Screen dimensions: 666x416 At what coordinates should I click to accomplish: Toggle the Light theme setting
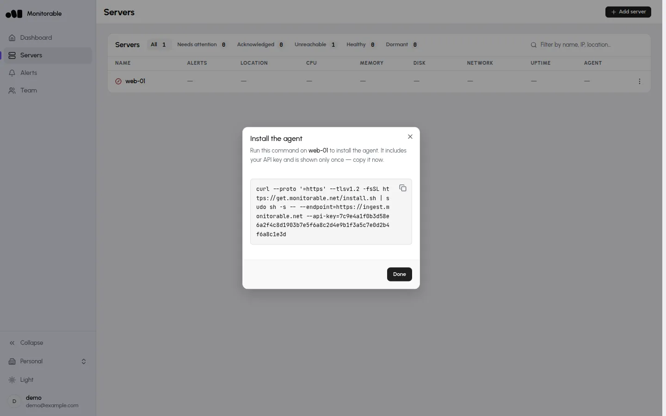(48, 380)
